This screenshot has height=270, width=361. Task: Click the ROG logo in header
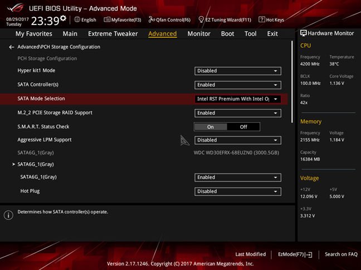(15, 8)
